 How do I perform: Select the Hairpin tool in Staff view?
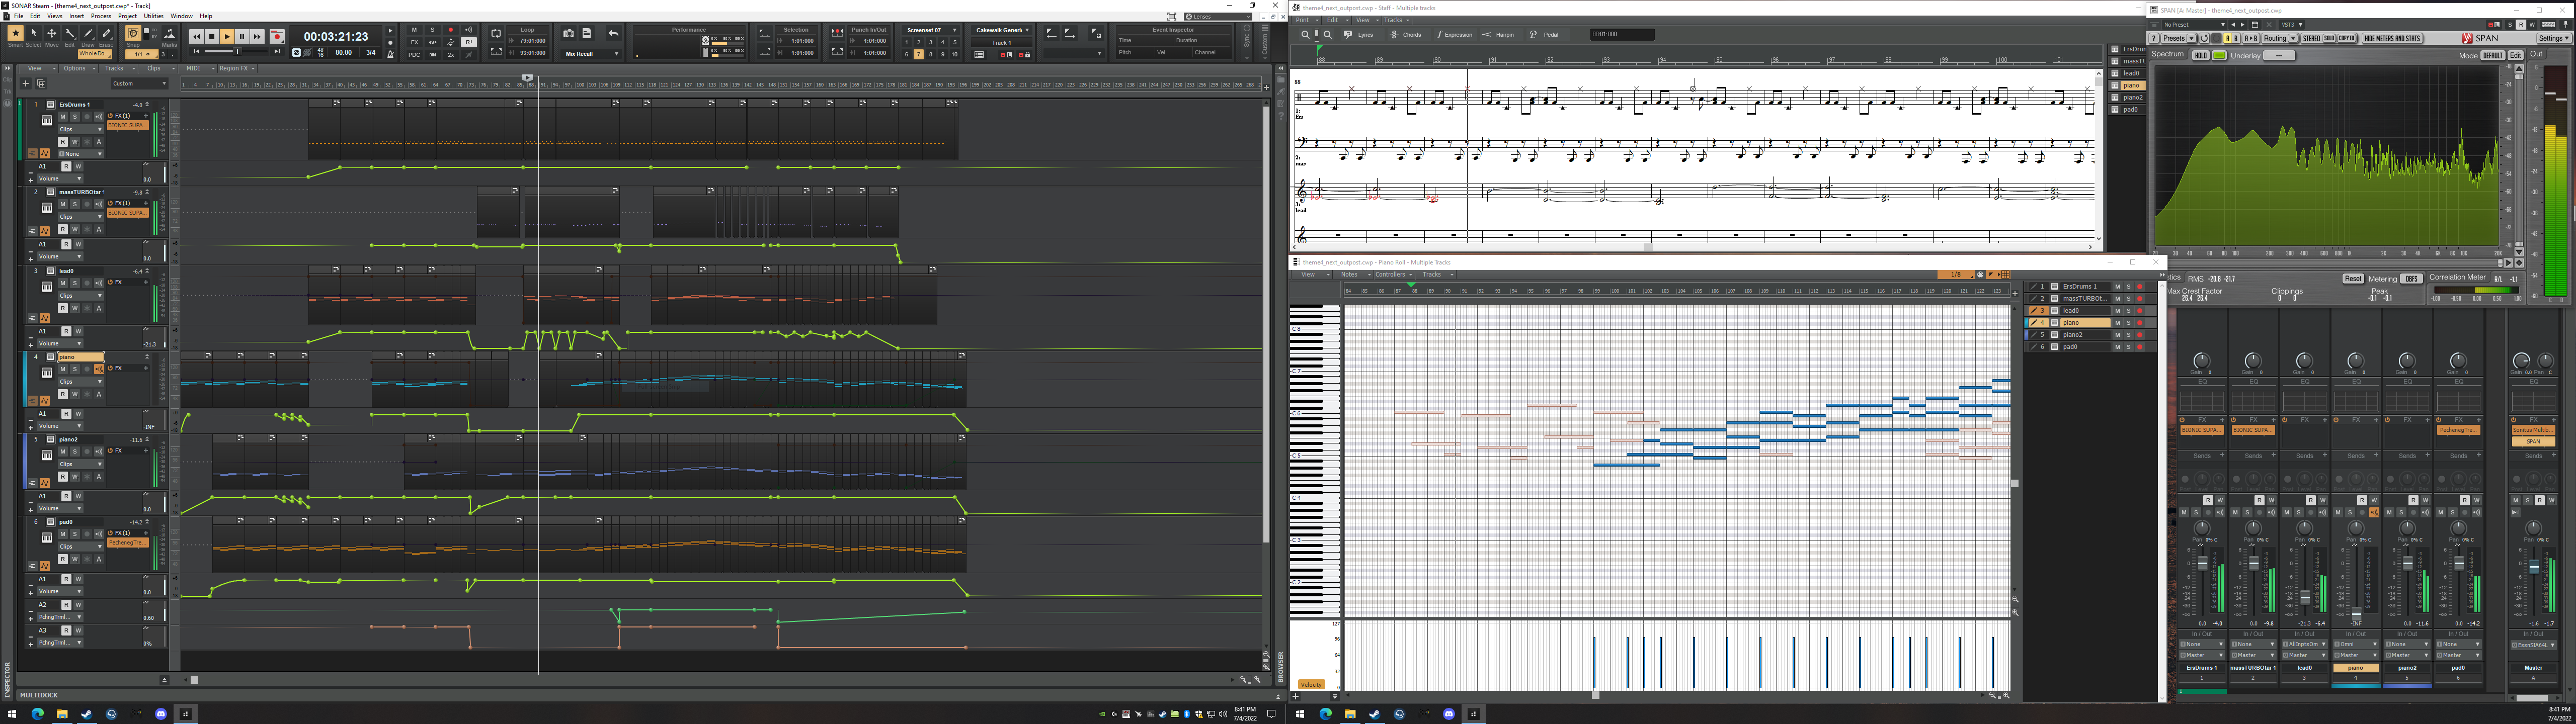click(x=1501, y=35)
